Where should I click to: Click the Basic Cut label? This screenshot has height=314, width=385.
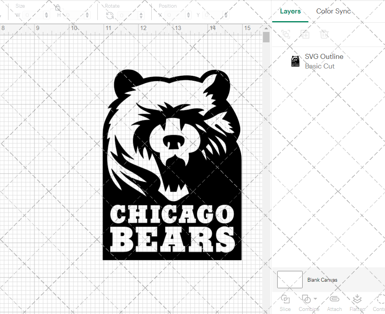pyautogui.click(x=320, y=66)
